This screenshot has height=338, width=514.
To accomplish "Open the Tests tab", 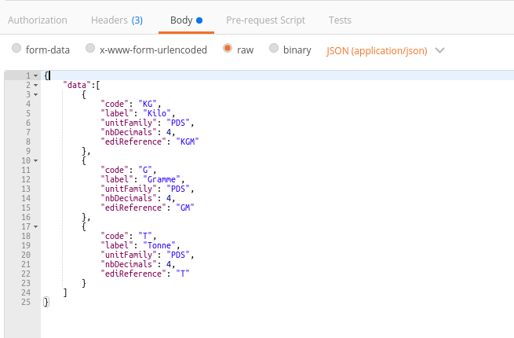I will tap(340, 20).
